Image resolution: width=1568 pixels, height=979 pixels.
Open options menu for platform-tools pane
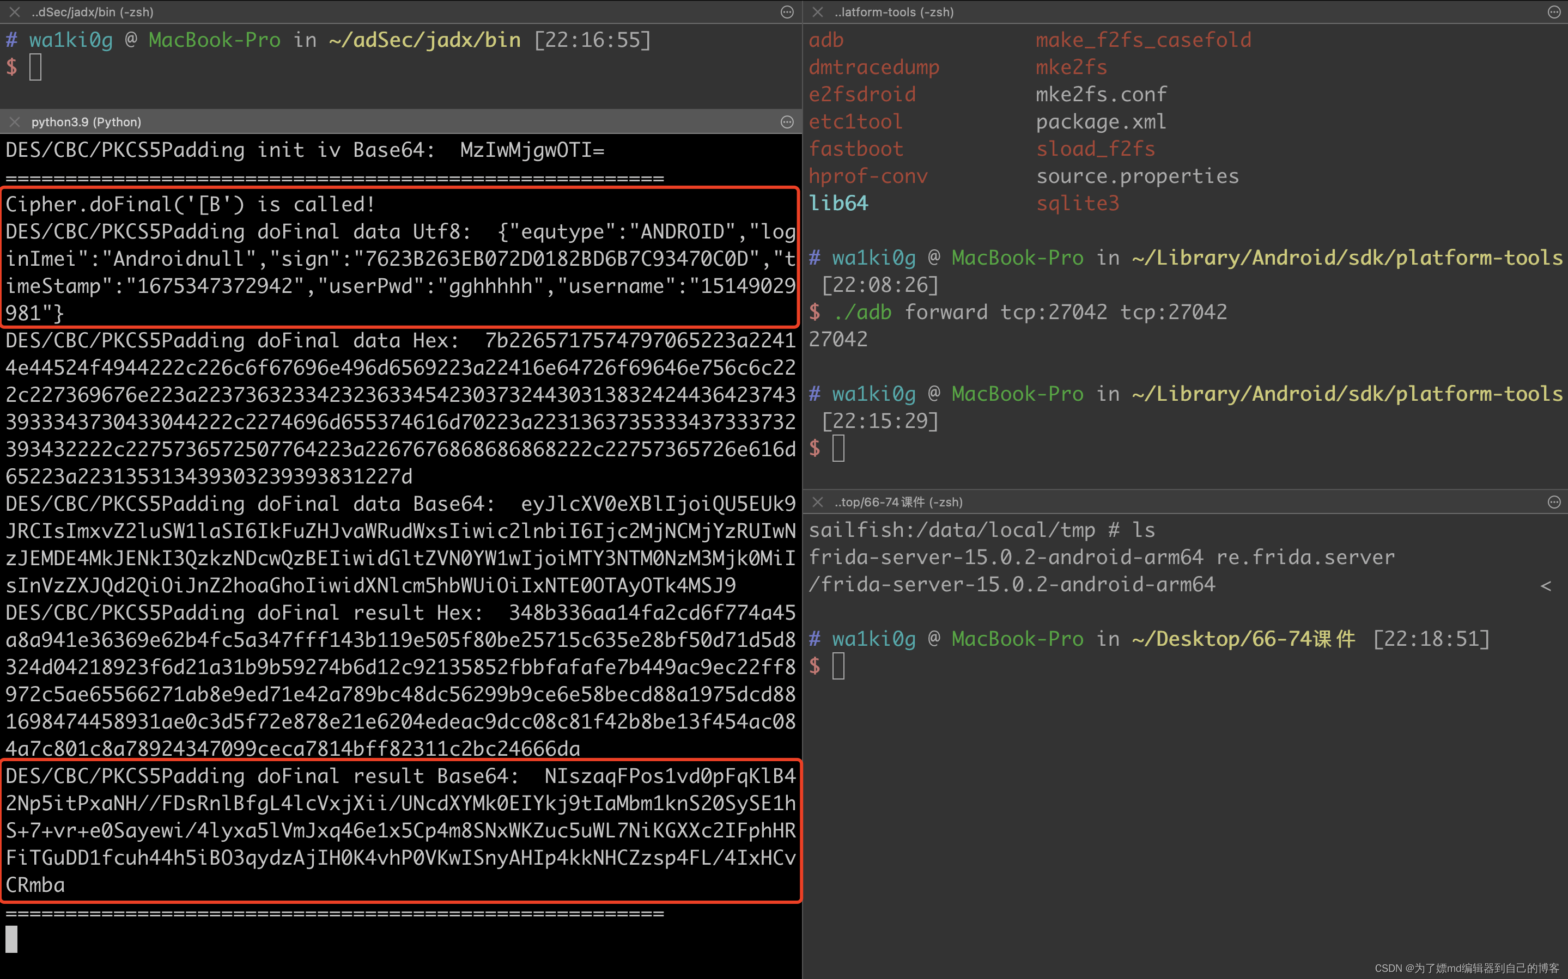(1554, 11)
